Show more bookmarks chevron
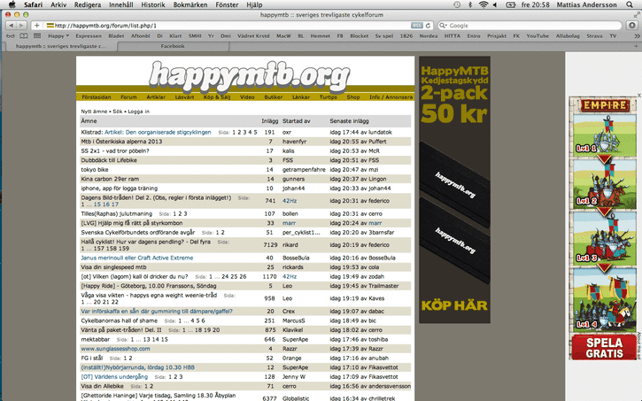Viewport: 642px width, 401px height. point(637,36)
